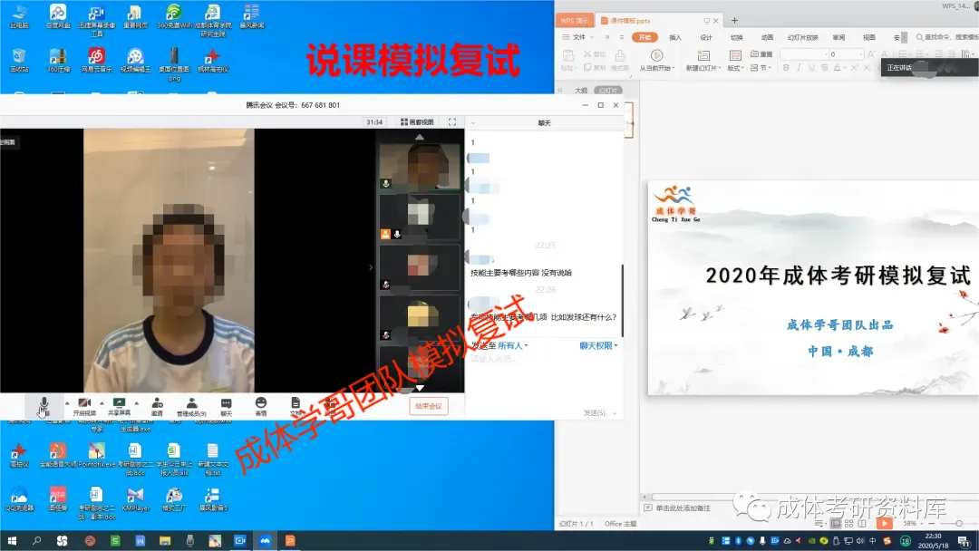Image resolution: width=979 pixels, height=551 pixels.
Task: Open File Explorer taskbar icon
Action: coord(165,541)
